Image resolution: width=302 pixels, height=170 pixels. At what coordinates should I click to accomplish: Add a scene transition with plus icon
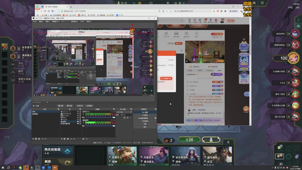tap(125, 118)
